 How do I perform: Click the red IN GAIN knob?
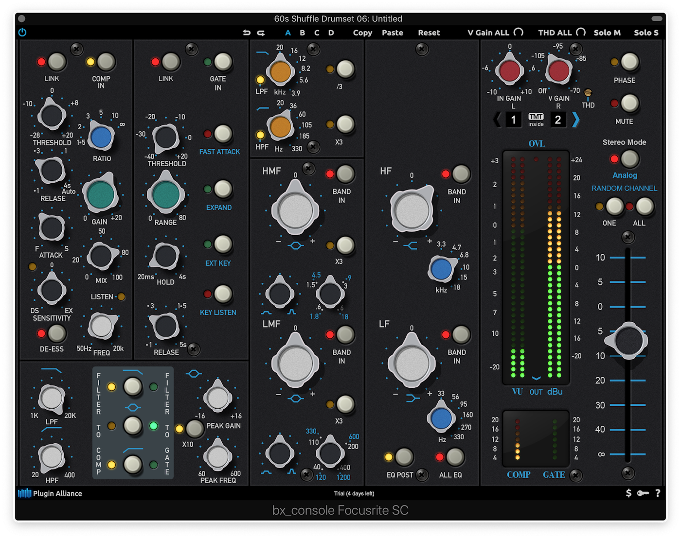tap(509, 71)
